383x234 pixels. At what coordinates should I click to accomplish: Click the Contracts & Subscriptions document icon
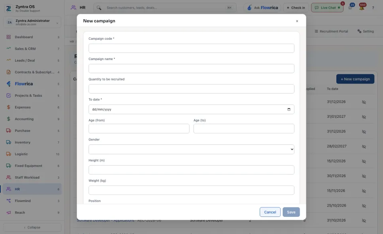point(8,72)
